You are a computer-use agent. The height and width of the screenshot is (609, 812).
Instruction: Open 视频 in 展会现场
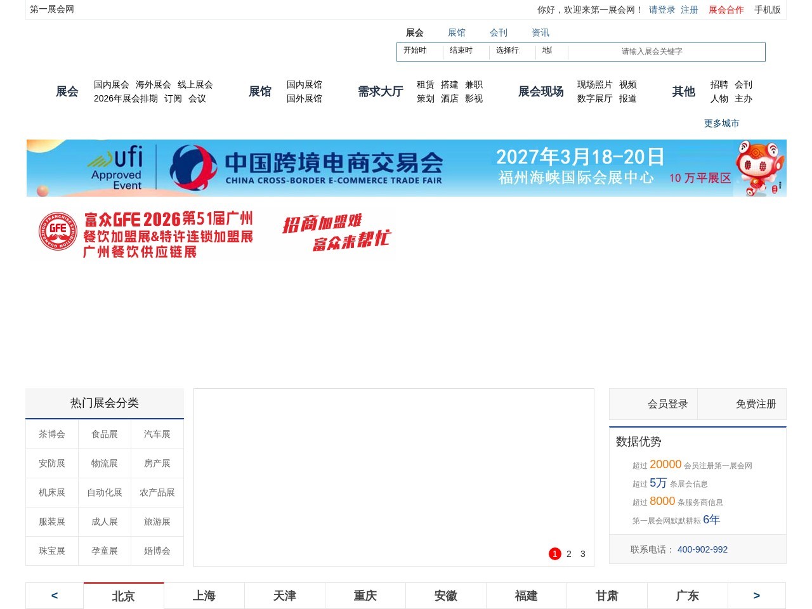[628, 84]
